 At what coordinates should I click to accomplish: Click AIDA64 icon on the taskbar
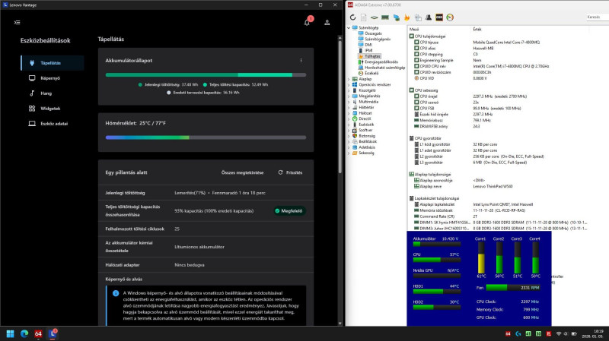tap(38, 333)
